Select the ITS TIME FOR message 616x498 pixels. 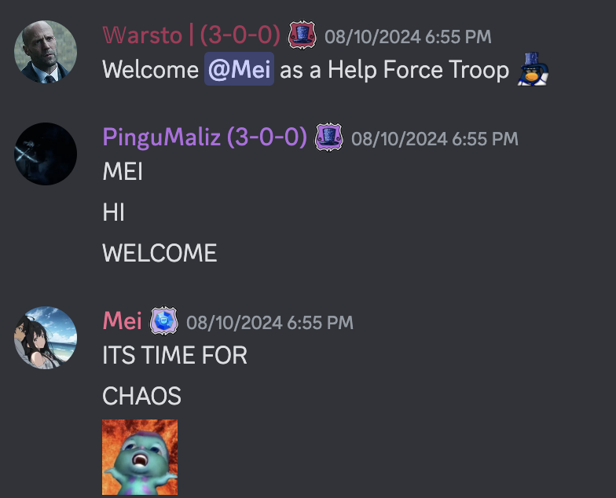tap(174, 355)
